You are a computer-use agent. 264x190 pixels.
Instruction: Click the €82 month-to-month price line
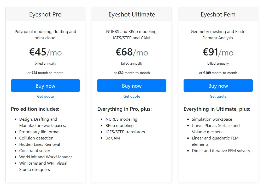coord(132,73)
